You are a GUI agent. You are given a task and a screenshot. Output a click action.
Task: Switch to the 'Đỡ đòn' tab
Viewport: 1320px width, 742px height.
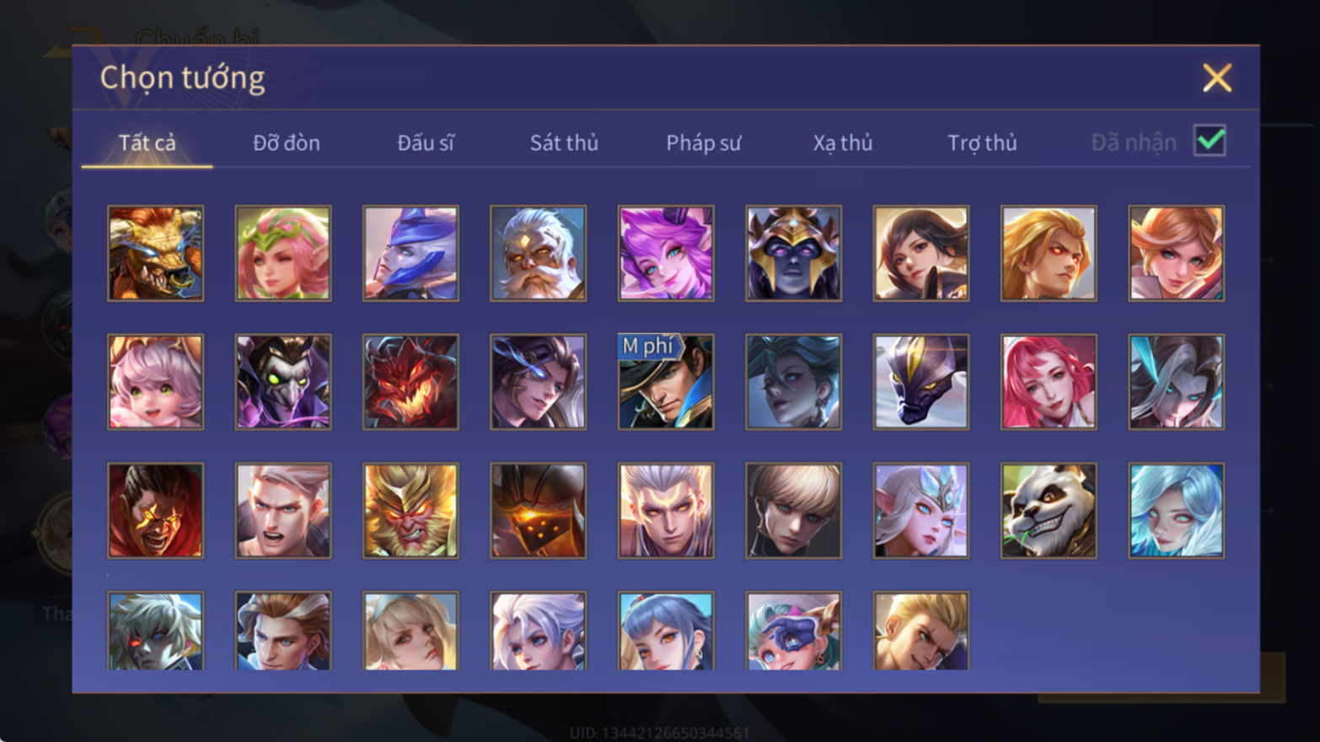pos(287,142)
